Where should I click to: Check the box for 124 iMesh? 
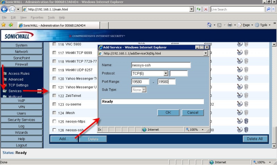pos(54,112)
